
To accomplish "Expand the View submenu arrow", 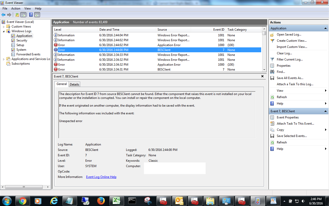I will [326, 91].
